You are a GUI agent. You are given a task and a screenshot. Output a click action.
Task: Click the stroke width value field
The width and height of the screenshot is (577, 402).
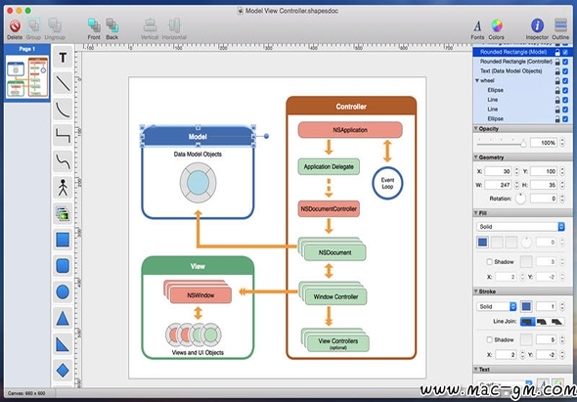(546, 306)
